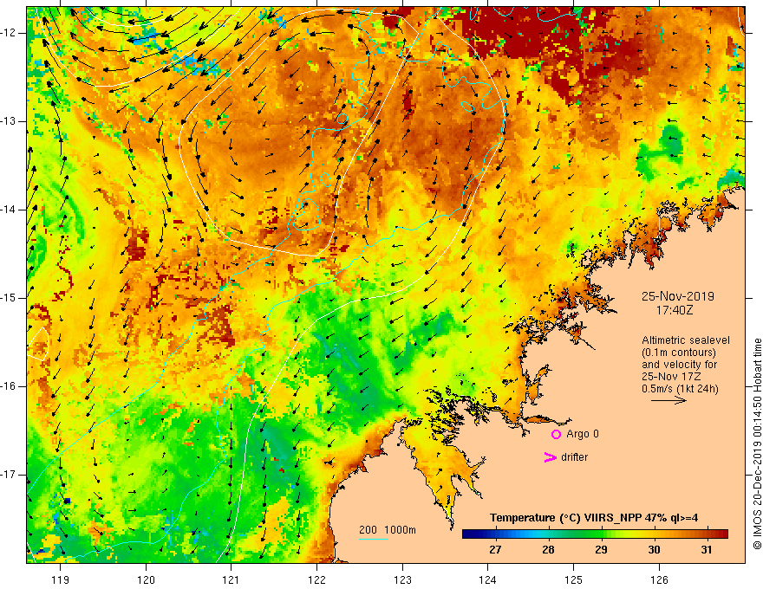Click the latitude label -16
Viewport: 763px width, 589px height.
tap(10, 386)
